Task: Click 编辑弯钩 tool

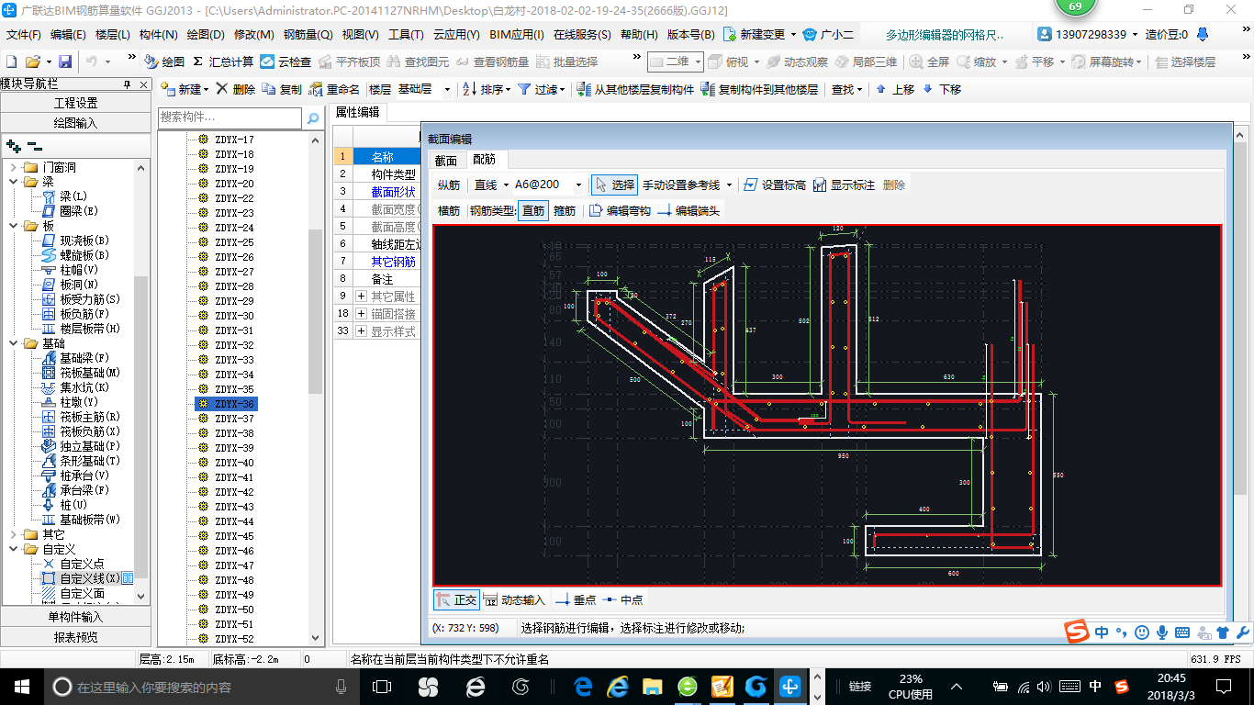Action: (620, 210)
